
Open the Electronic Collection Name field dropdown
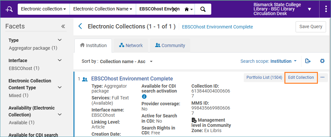click(x=103, y=9)
